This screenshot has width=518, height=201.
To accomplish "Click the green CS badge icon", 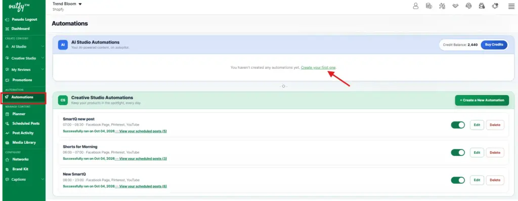I will [x=63, y=100].
